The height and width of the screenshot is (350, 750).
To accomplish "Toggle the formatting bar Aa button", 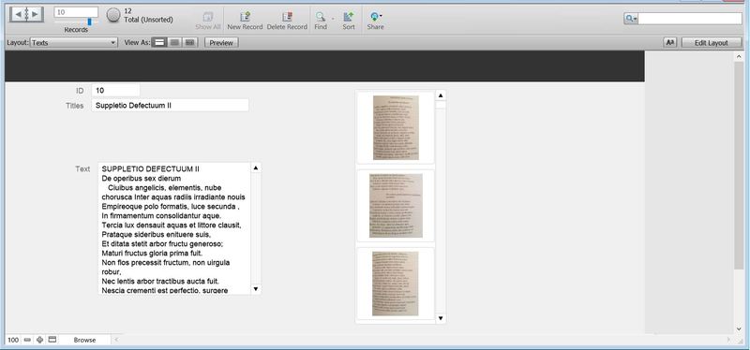I will point(670,42).
